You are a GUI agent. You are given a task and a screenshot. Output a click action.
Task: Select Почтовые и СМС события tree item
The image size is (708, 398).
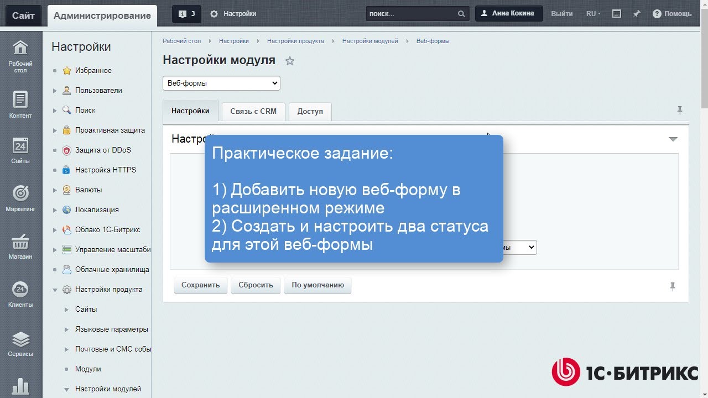[113, 349]
